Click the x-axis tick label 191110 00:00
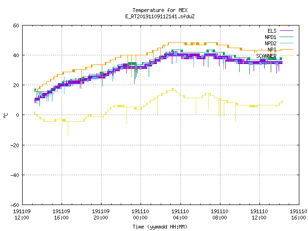Viewport: 308px width, 231px height. pos(140,215)
